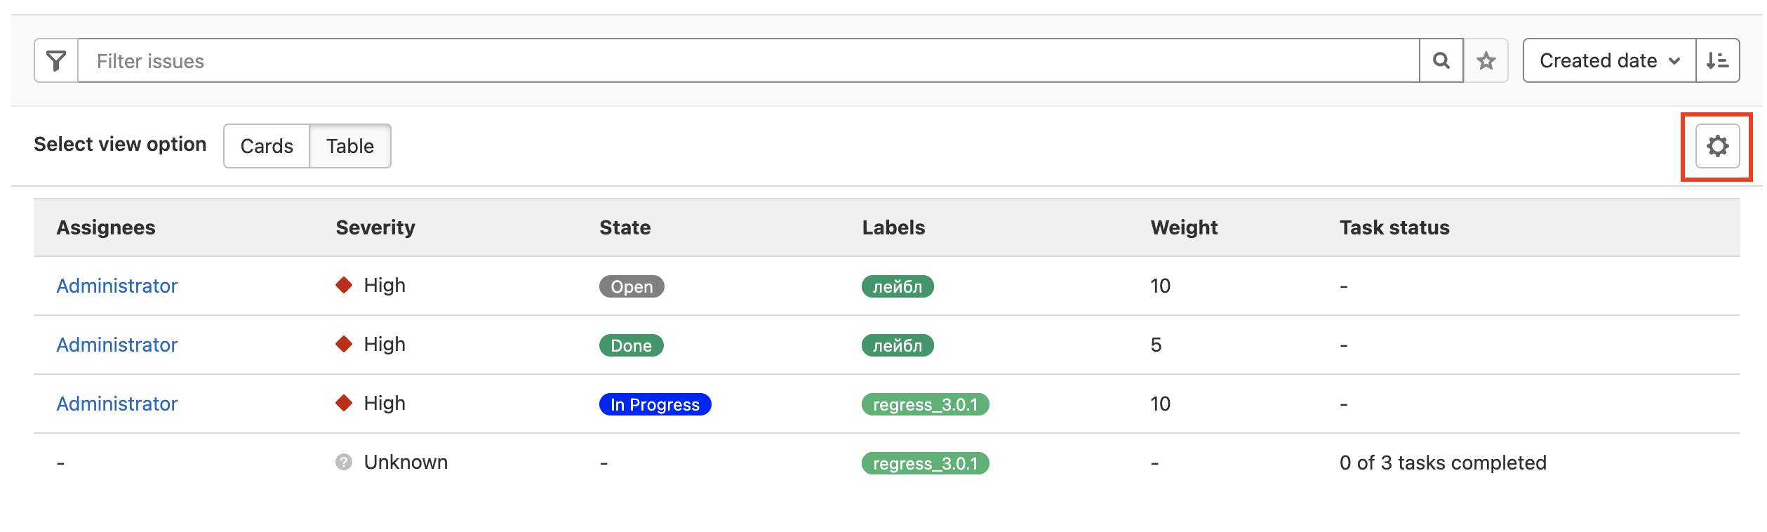Viewport: 1767px width, 532px height.
Task: Switch to Cards view
Action: pyautogui.click(x=267, y=146)
